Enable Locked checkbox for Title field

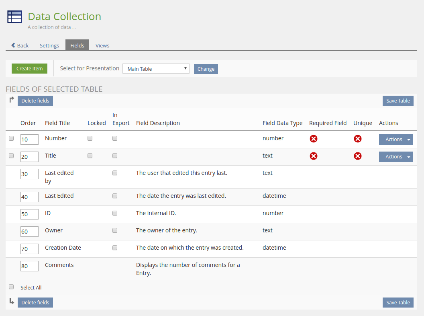click(x=90, y=156)
